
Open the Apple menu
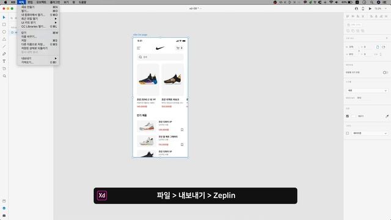tap(5, 2)
